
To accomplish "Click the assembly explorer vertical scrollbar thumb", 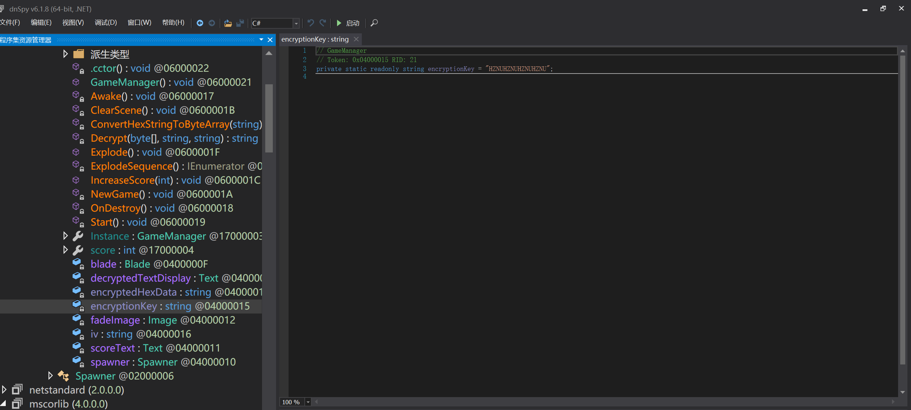I will pyautogui.click(x=269, y=118).
